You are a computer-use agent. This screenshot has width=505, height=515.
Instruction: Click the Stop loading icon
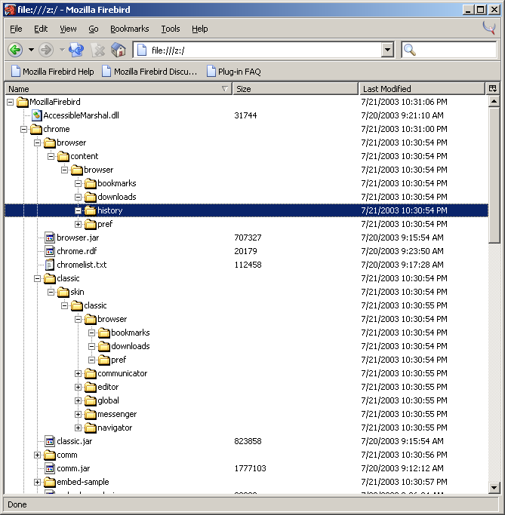[x=97, y=50]
